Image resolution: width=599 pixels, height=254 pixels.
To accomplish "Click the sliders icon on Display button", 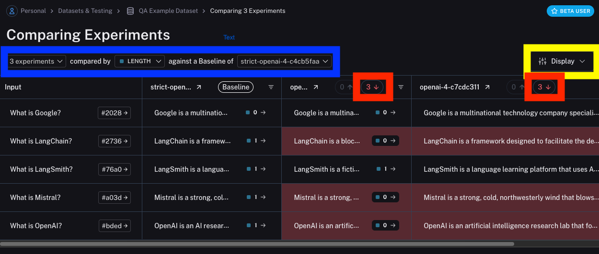I will 542,61.
